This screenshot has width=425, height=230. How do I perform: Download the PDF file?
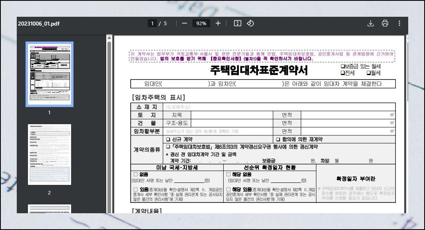[x=371, y=23]
